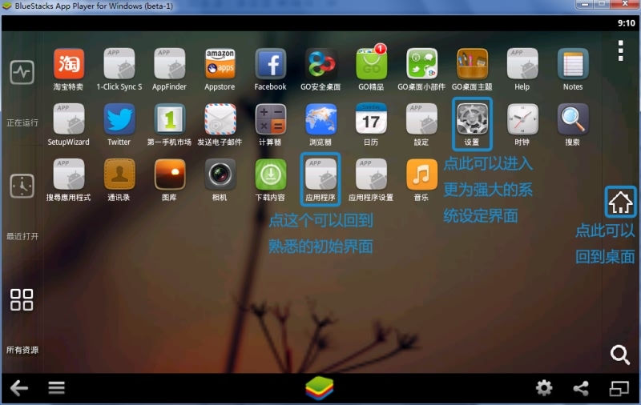Click the share icon in bottom bar
The image size is (641, 405).
tap(581, 388)
